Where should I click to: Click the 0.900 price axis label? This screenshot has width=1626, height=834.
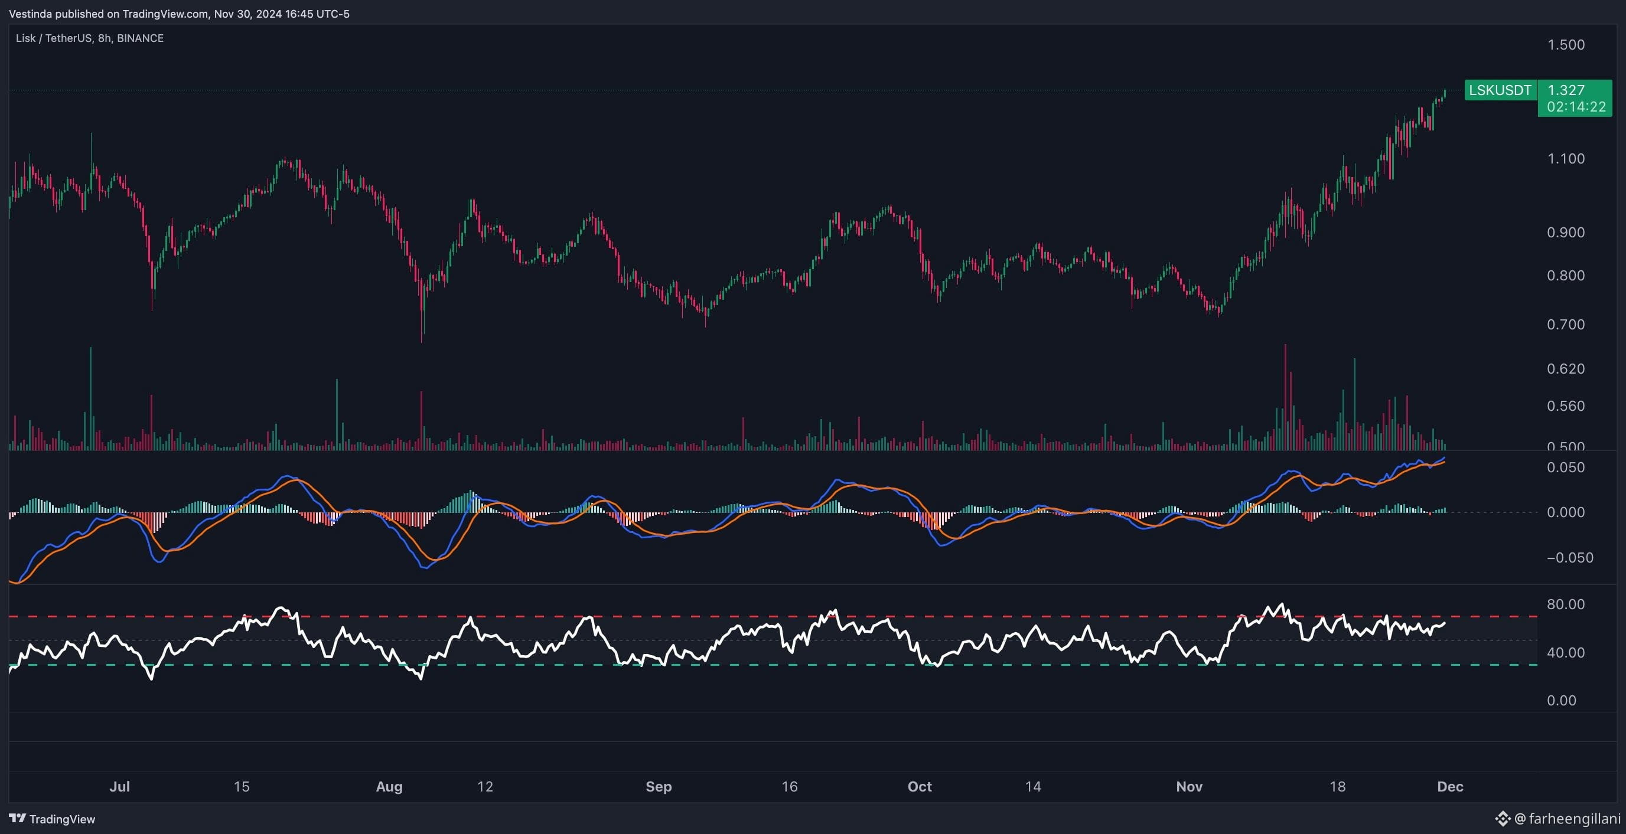tap(1565, 232)
